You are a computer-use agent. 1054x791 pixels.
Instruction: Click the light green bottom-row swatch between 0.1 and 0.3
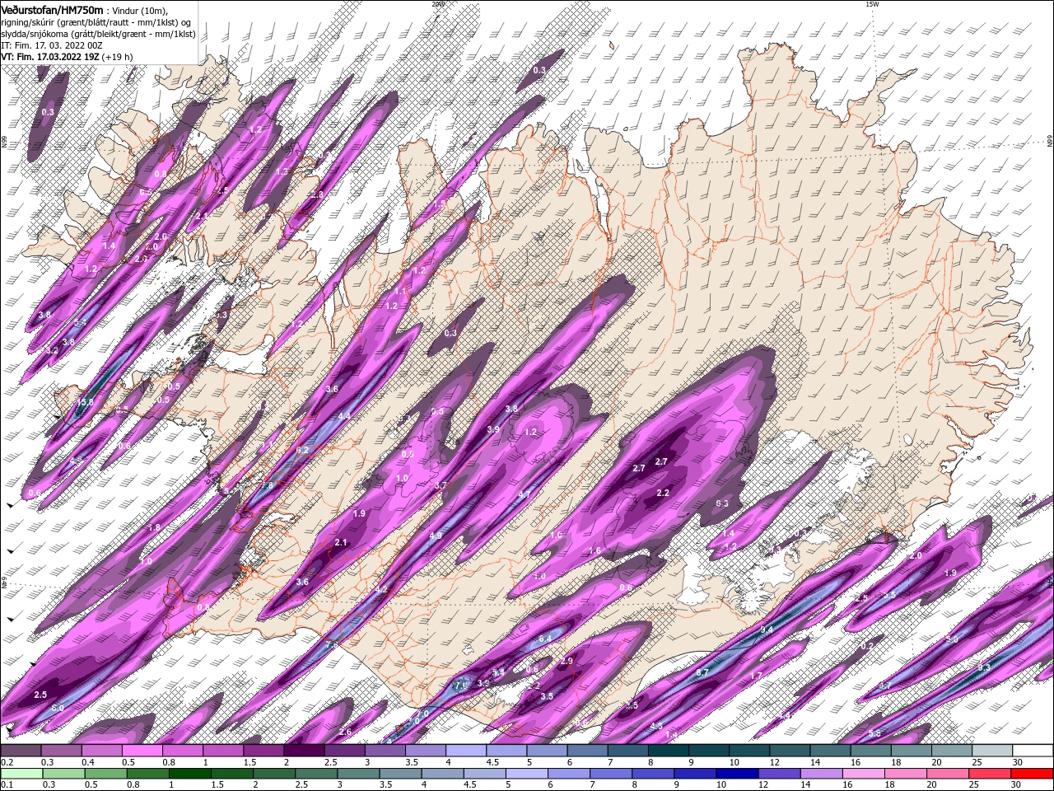pyautogui.click(x=22, y=773)
